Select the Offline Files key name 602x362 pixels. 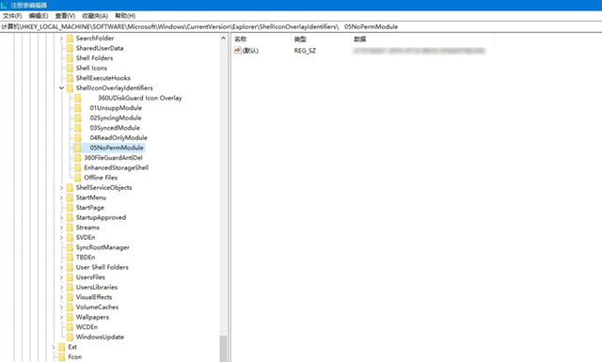click(101, 178)
